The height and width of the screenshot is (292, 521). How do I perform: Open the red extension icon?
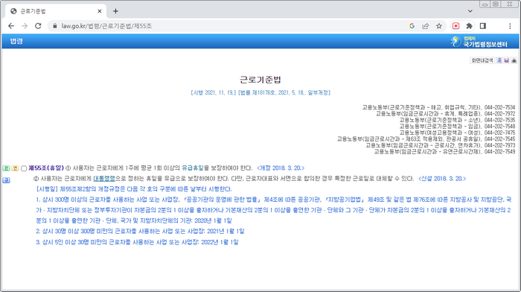tap(456, 26)
